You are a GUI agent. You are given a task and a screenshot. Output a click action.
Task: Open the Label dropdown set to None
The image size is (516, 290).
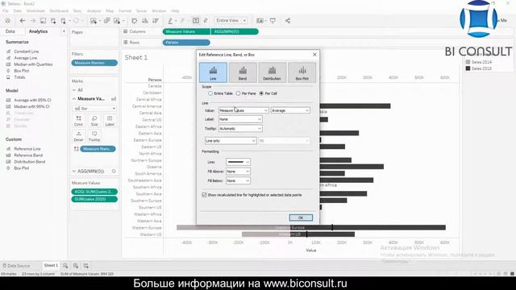240,119
